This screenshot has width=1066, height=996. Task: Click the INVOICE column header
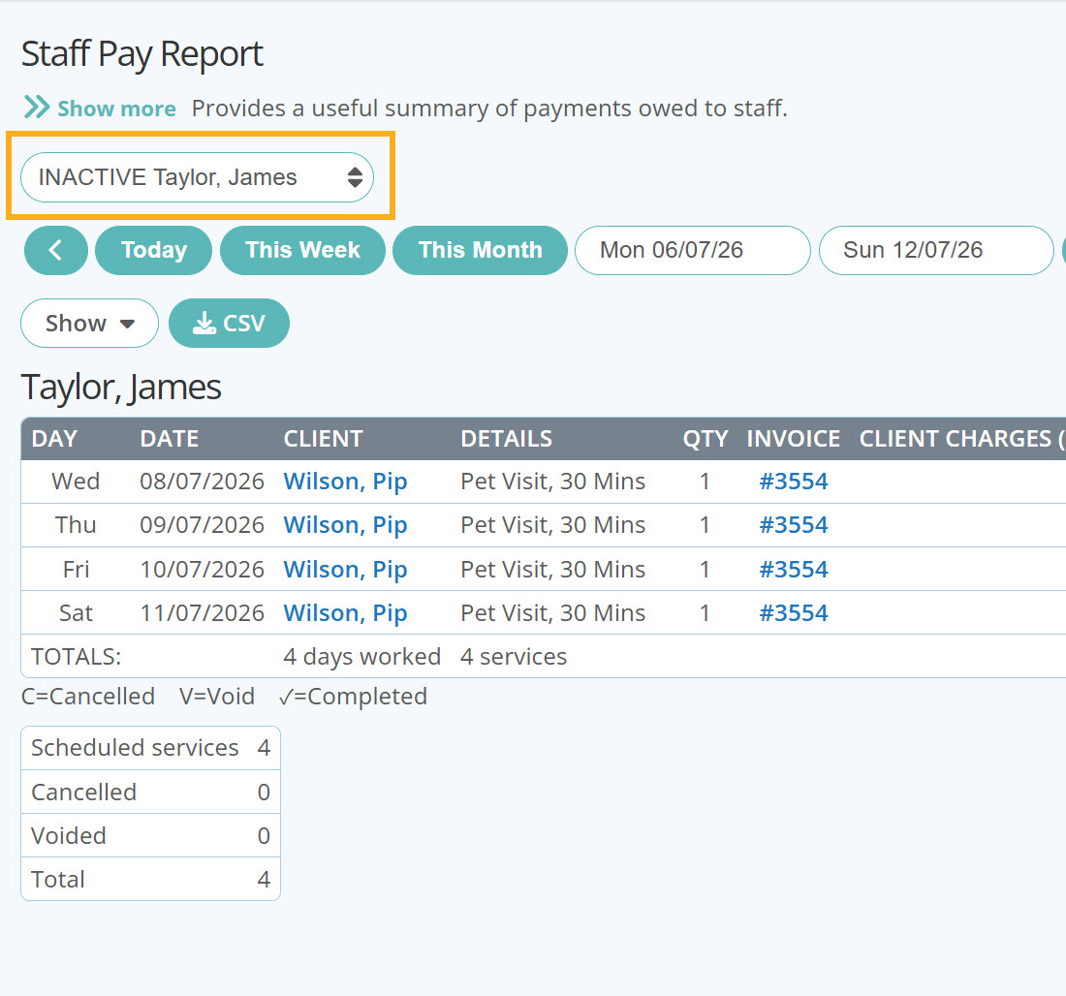pos(794,439)
